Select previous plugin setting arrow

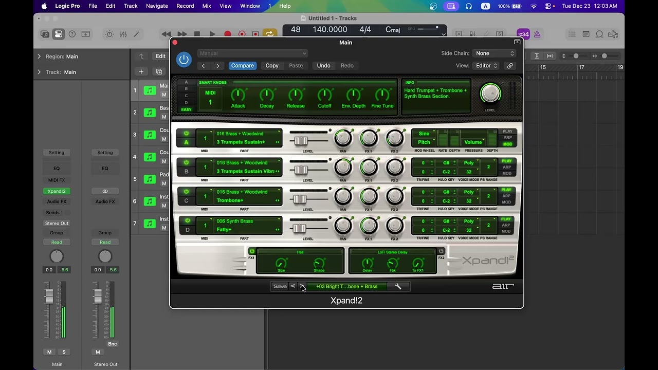pos(204,66)
